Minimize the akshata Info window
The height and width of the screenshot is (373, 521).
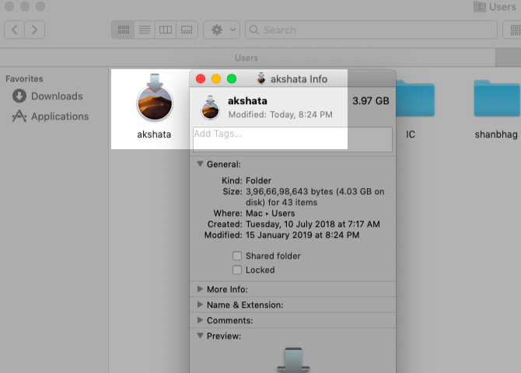coord(216,78)
